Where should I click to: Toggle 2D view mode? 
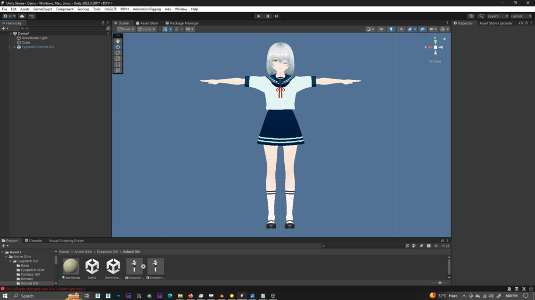click(381, 29)
